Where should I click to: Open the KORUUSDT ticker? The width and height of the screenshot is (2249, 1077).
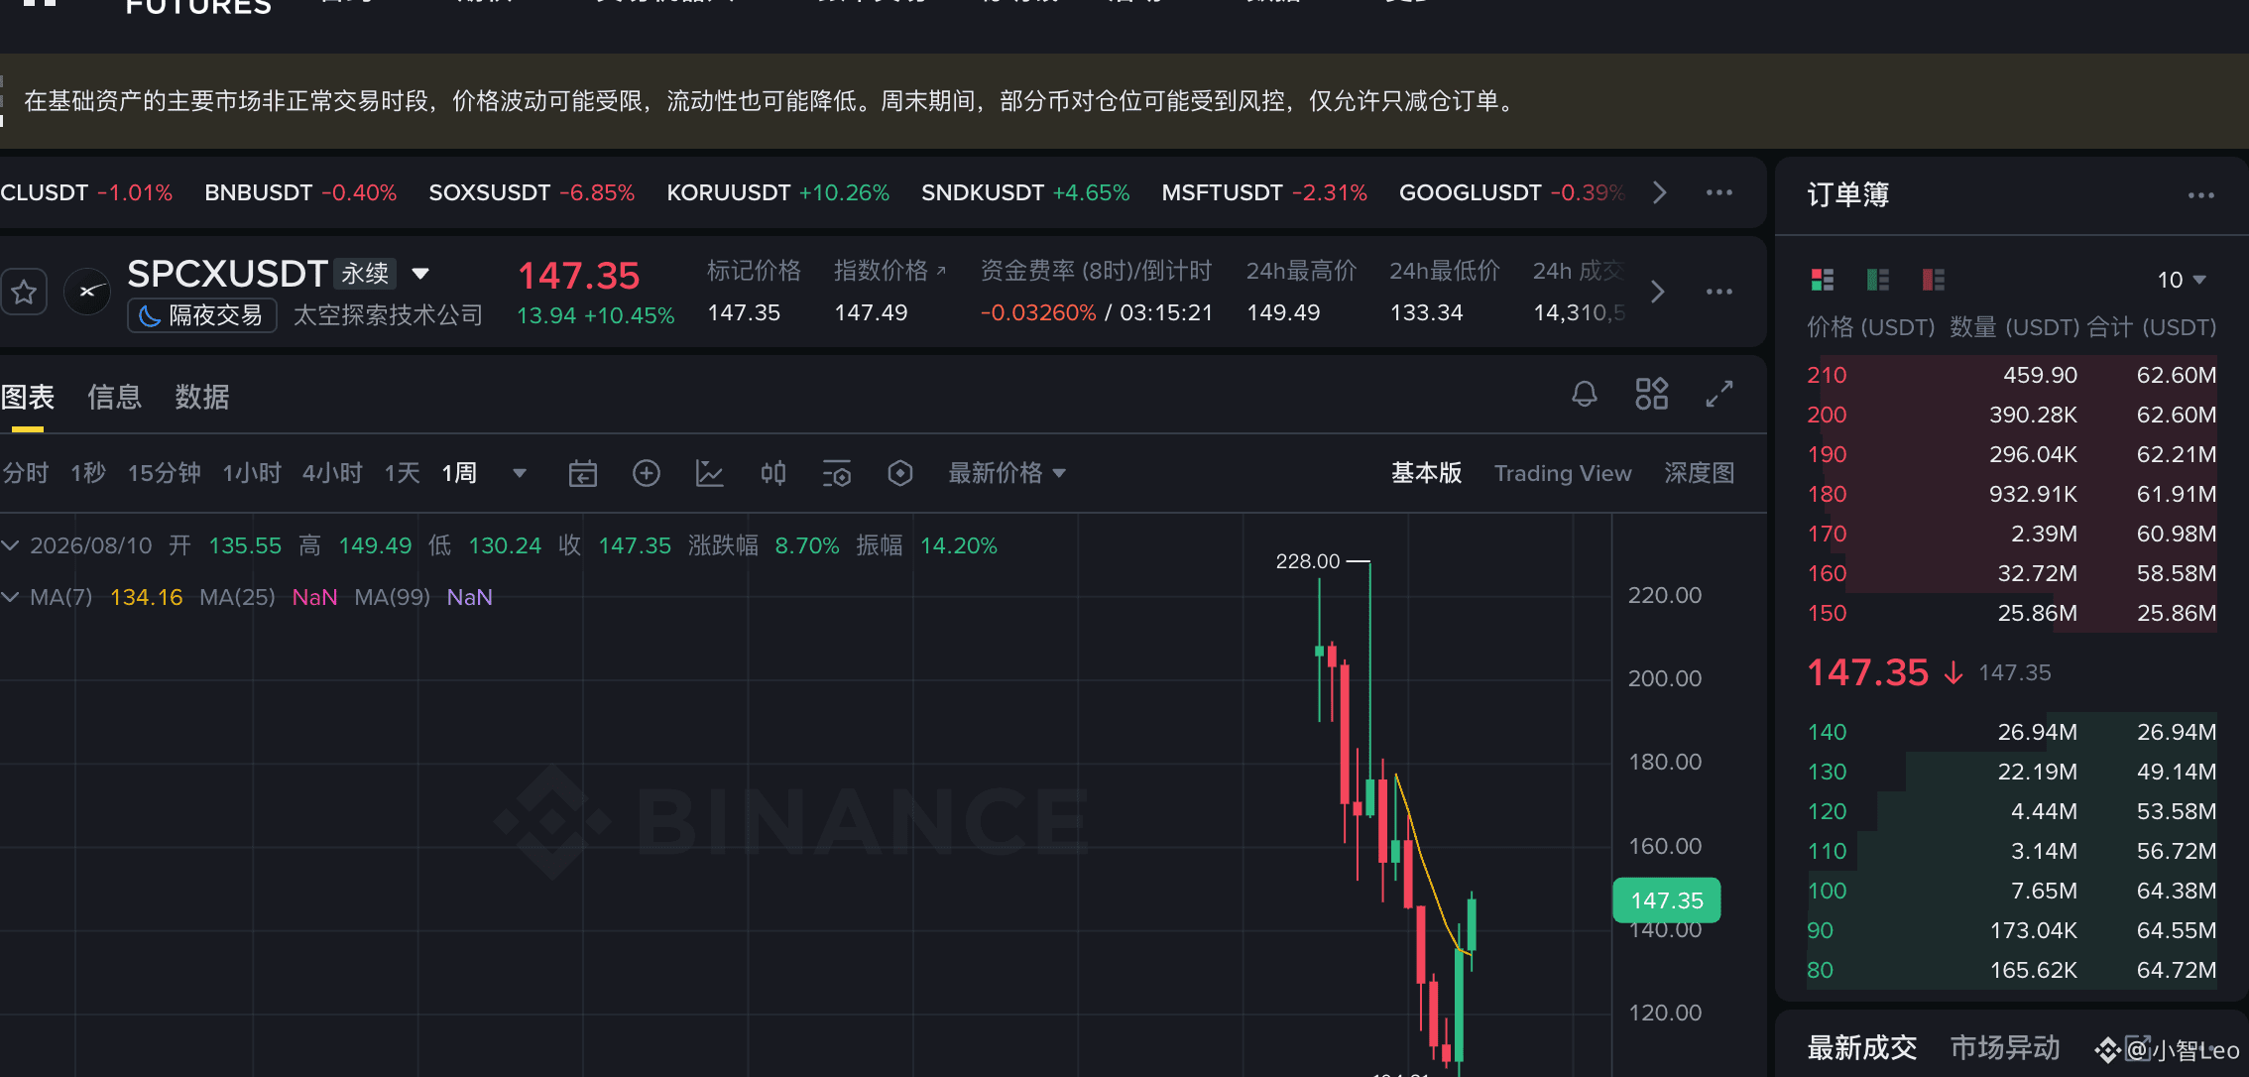click(x=777, y=192)
